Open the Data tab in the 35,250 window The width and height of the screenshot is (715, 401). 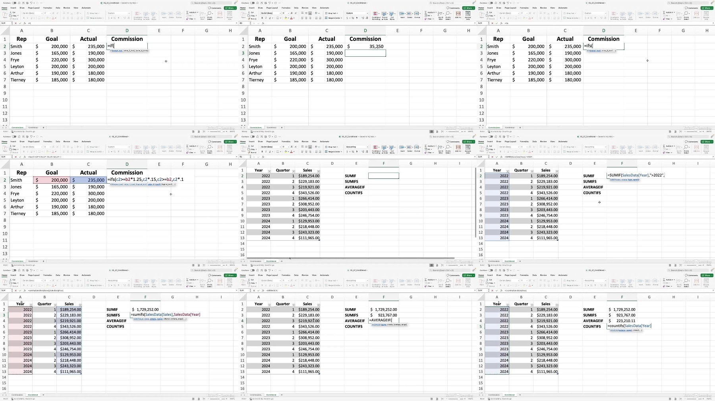point(296,8)
